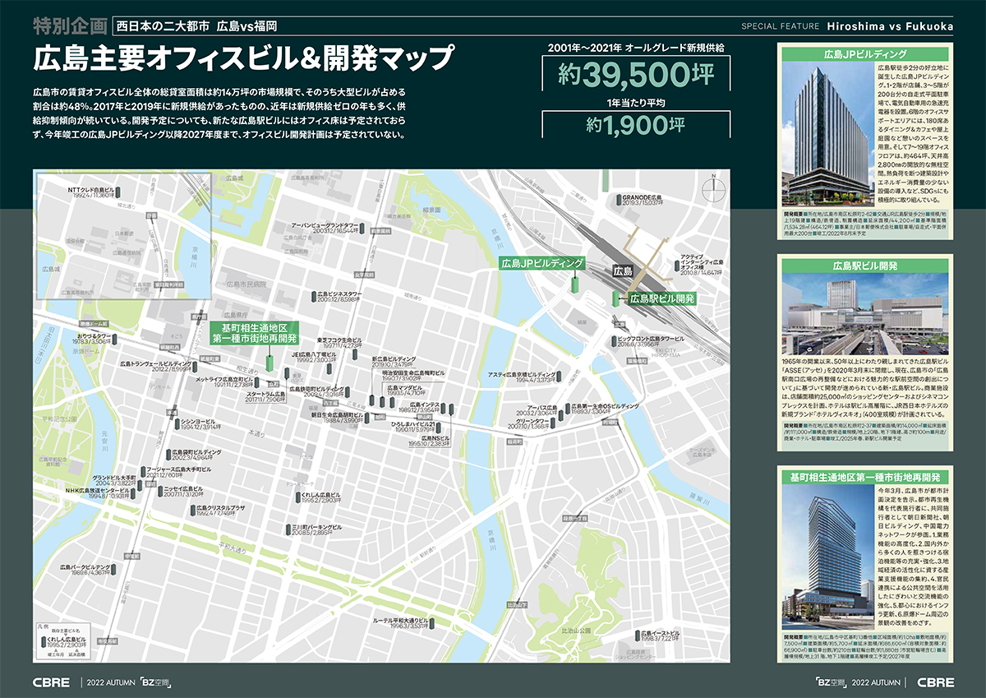Click the green 広島駅ビル開発 map label
The image size is (986, 698).
662,298
